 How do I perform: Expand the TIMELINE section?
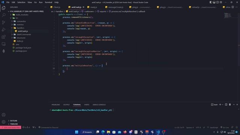pos(14,124)
